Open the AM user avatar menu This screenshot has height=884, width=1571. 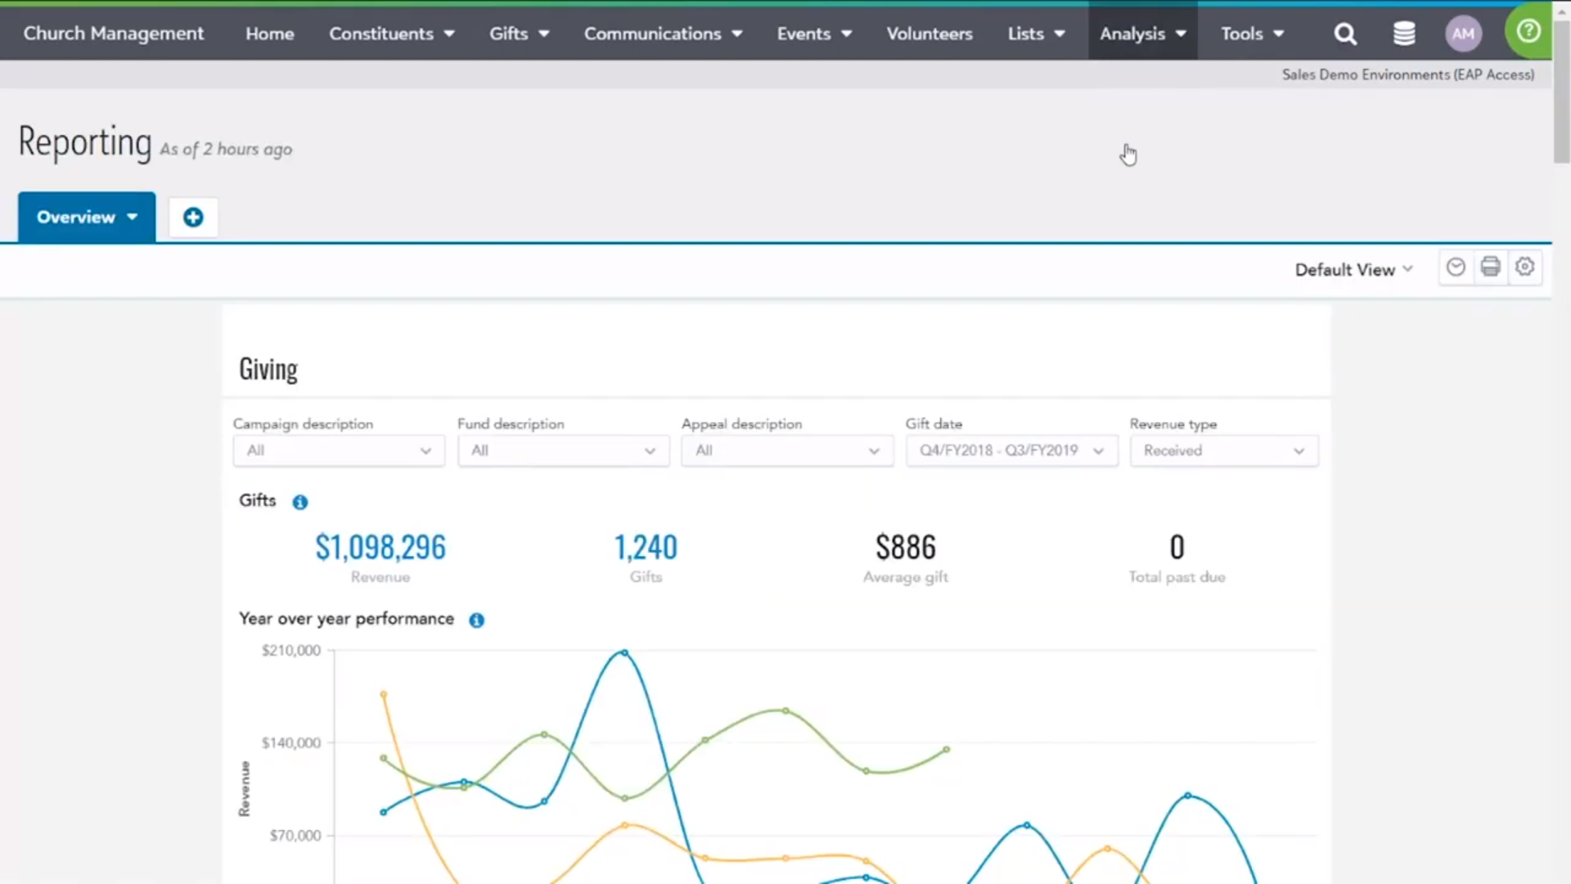(x=1463, y=34)
